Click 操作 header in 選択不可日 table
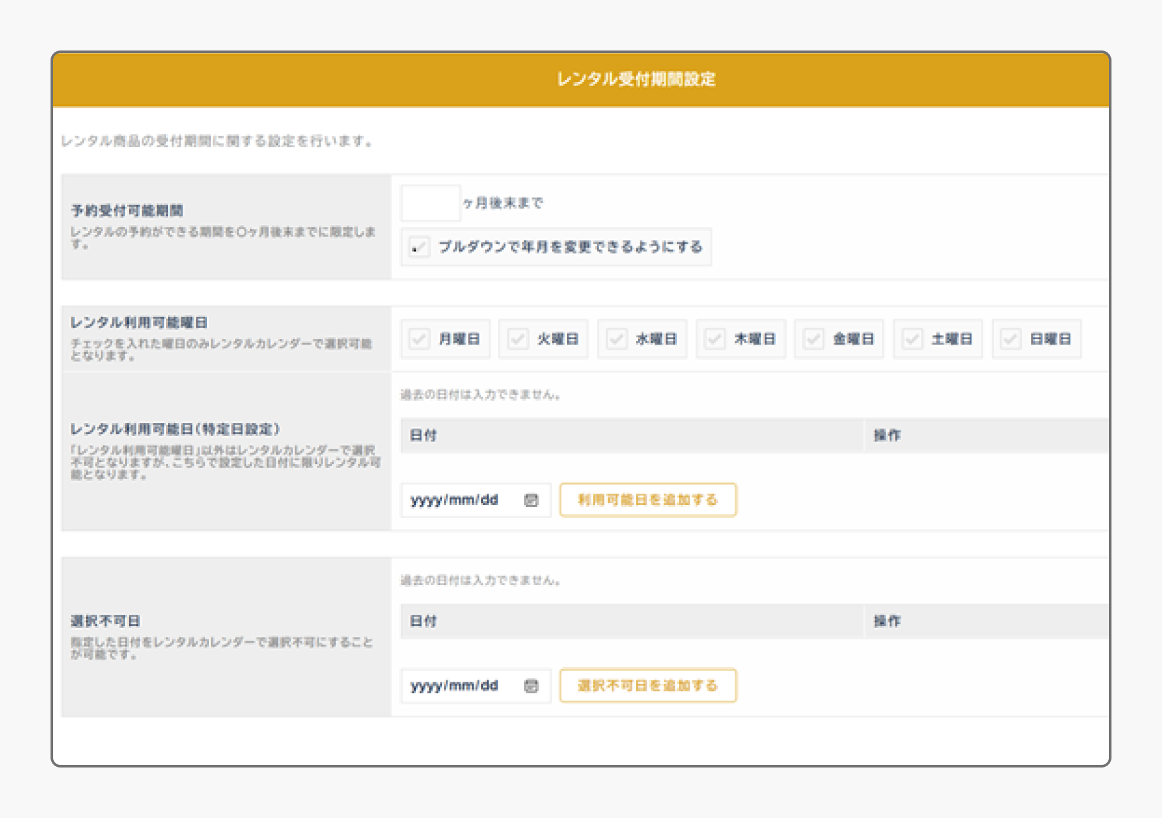 click(x=887, y=621)
